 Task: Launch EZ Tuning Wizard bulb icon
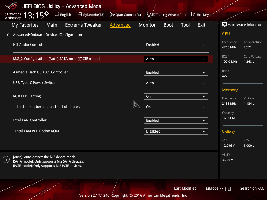[149, 15]
